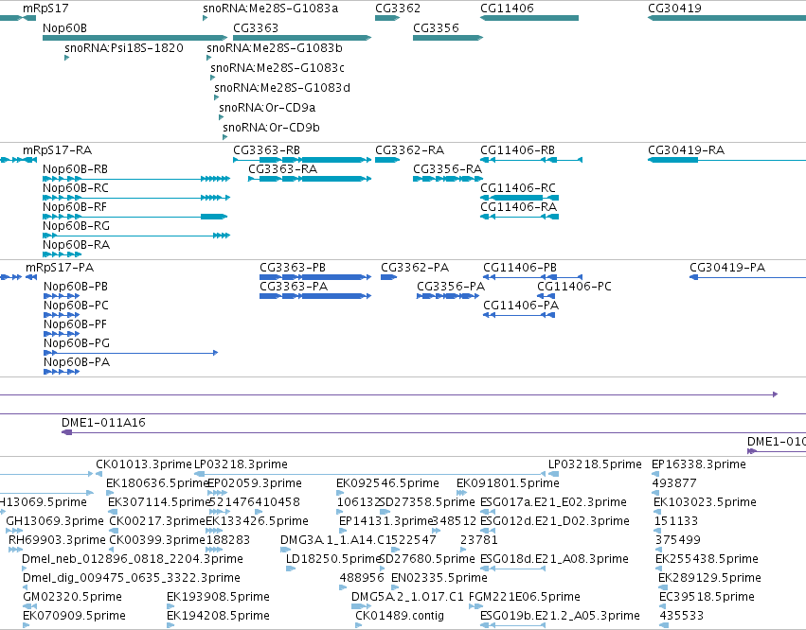806x630 pixels.
Task: Select transcript CG11406-RA
Action: click(x=519, y=207)
